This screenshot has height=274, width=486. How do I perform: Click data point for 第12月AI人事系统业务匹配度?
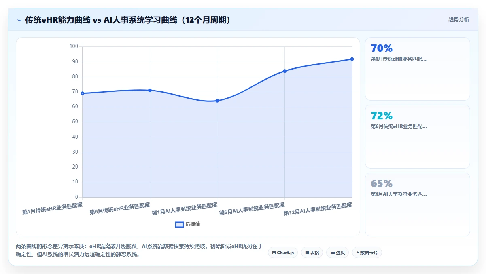pyautogui.click(x=352, y=59)
